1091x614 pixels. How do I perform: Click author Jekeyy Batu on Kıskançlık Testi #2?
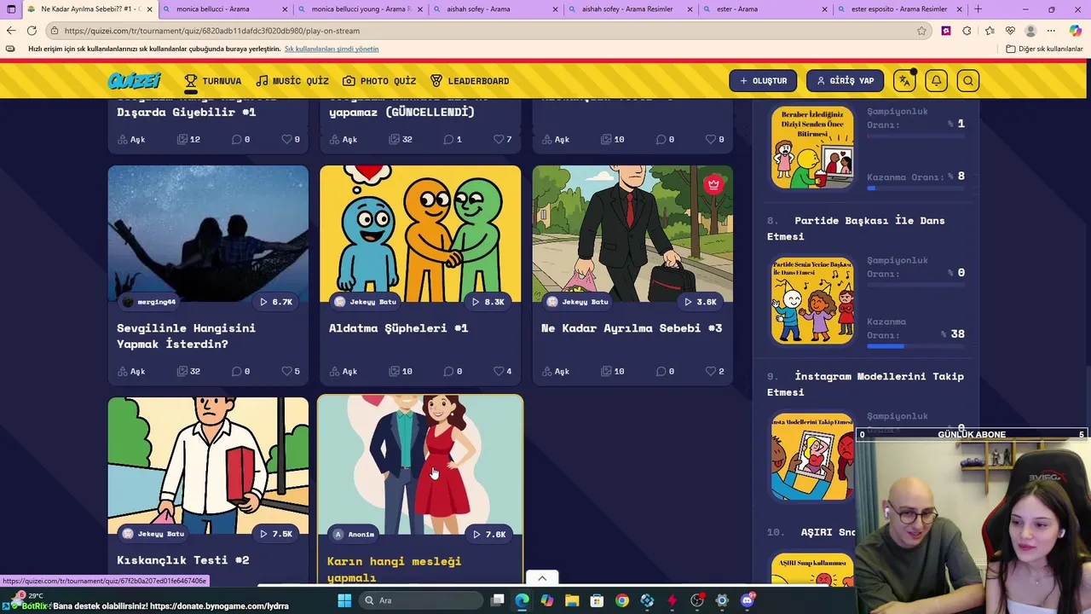click(x=152, y=534)
